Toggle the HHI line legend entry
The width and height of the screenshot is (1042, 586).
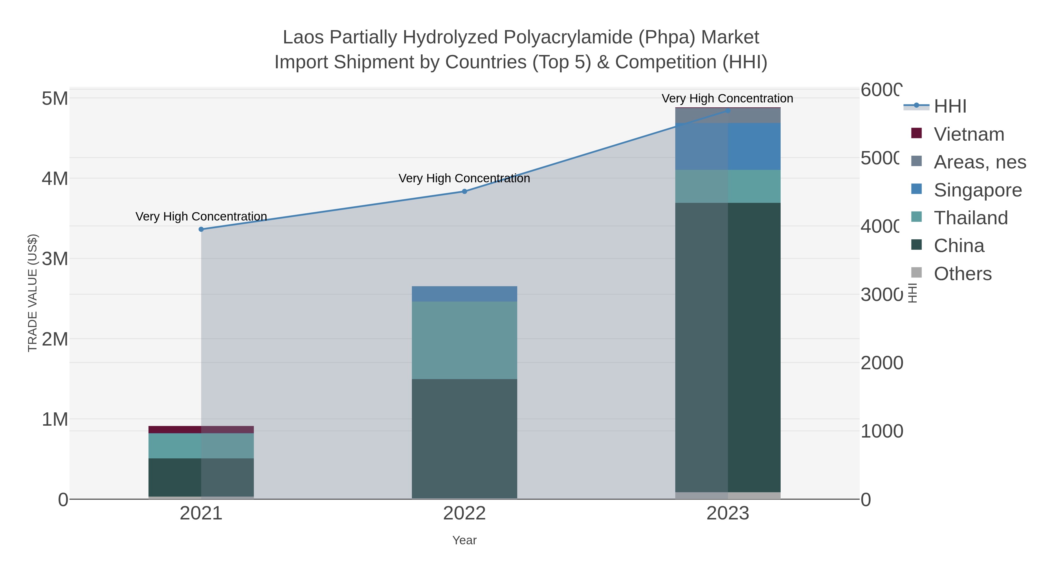[935, 106]
